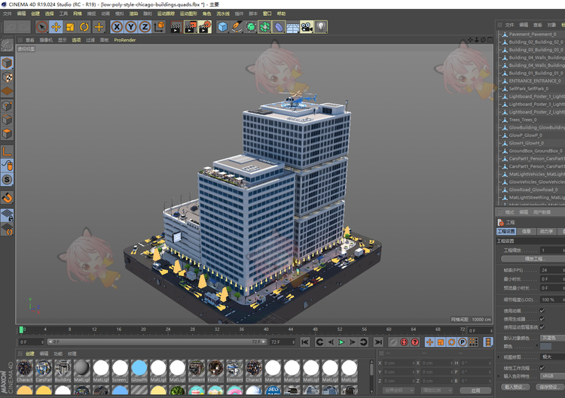Click the Undo arrow icon
Viewport: 565px width, 398px height.
(11, 27)
